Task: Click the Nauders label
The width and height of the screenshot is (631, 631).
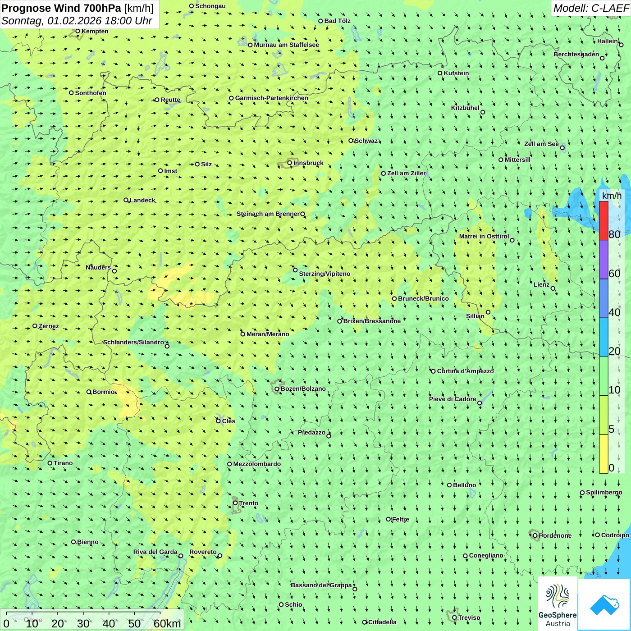Action: coord(98,267)
